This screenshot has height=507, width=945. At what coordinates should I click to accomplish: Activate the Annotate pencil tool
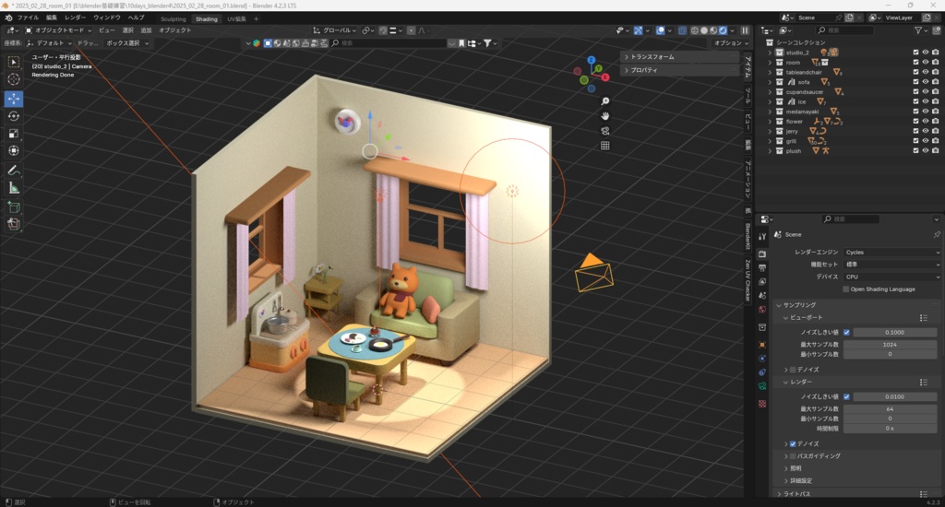(x=13, y=171)
